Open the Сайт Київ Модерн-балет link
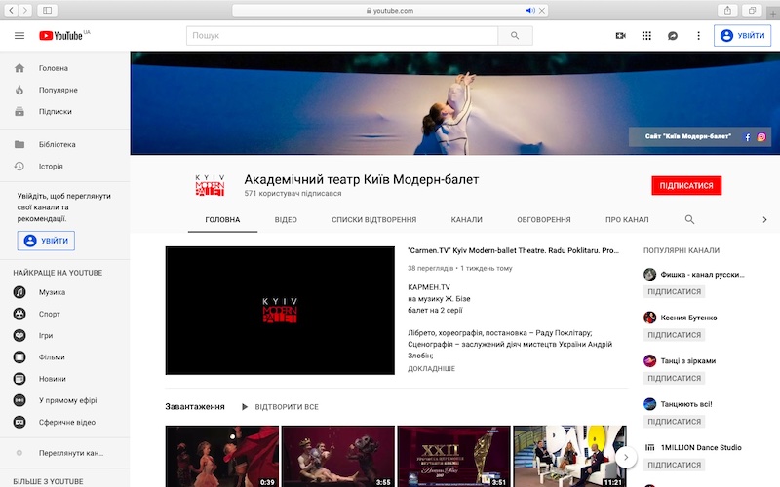This screenshot has height=487, width=780. tap(688, 136)
